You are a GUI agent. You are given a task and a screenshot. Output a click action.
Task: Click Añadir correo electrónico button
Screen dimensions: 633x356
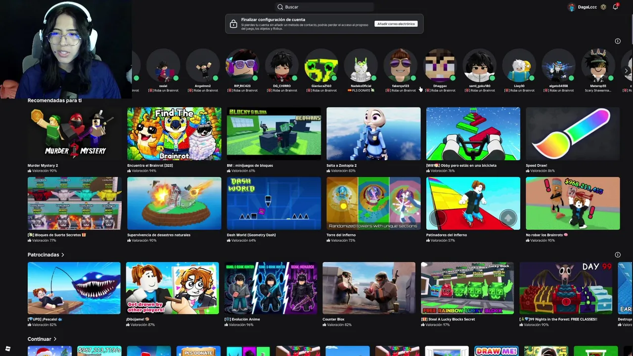pos(396,24)
